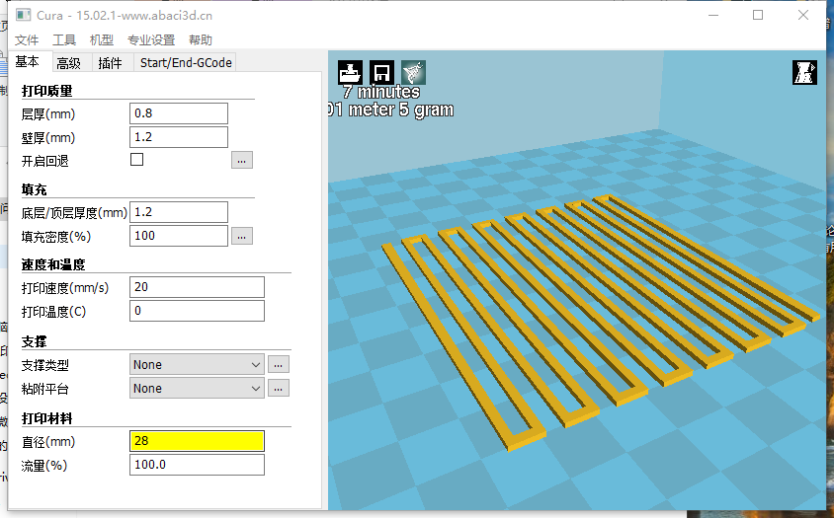The height and width of the screenshot is (518, 834).
Task: Open the 文件 menu
Action: coord(27,39)
